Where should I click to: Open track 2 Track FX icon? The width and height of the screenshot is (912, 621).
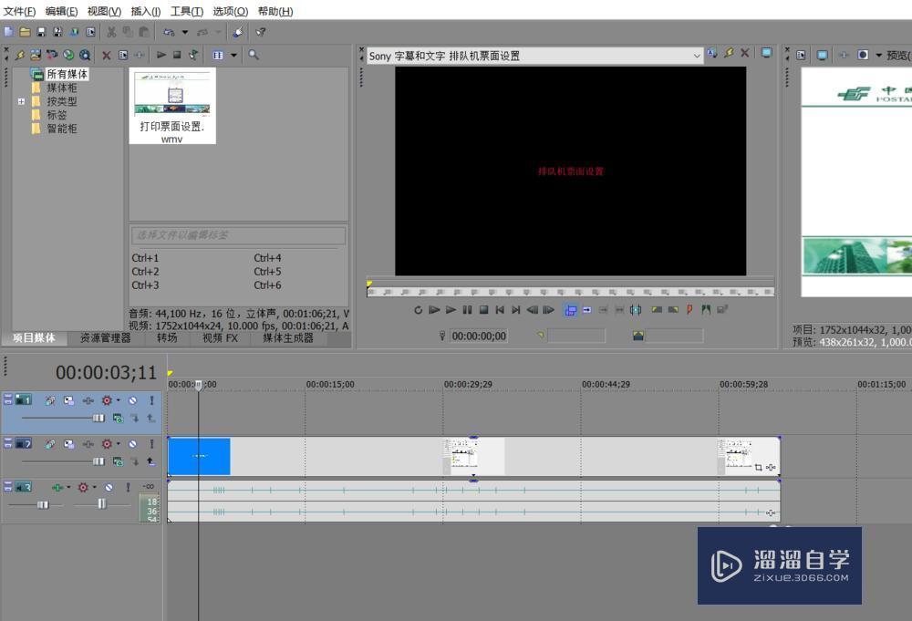click(88, 444)
